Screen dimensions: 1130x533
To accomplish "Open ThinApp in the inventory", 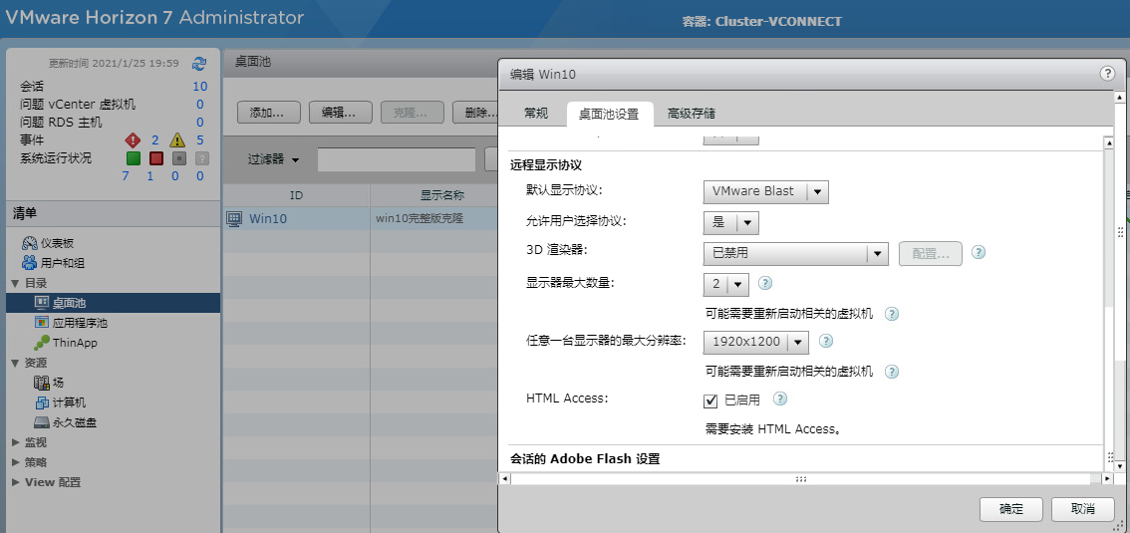I will (66, 343).
